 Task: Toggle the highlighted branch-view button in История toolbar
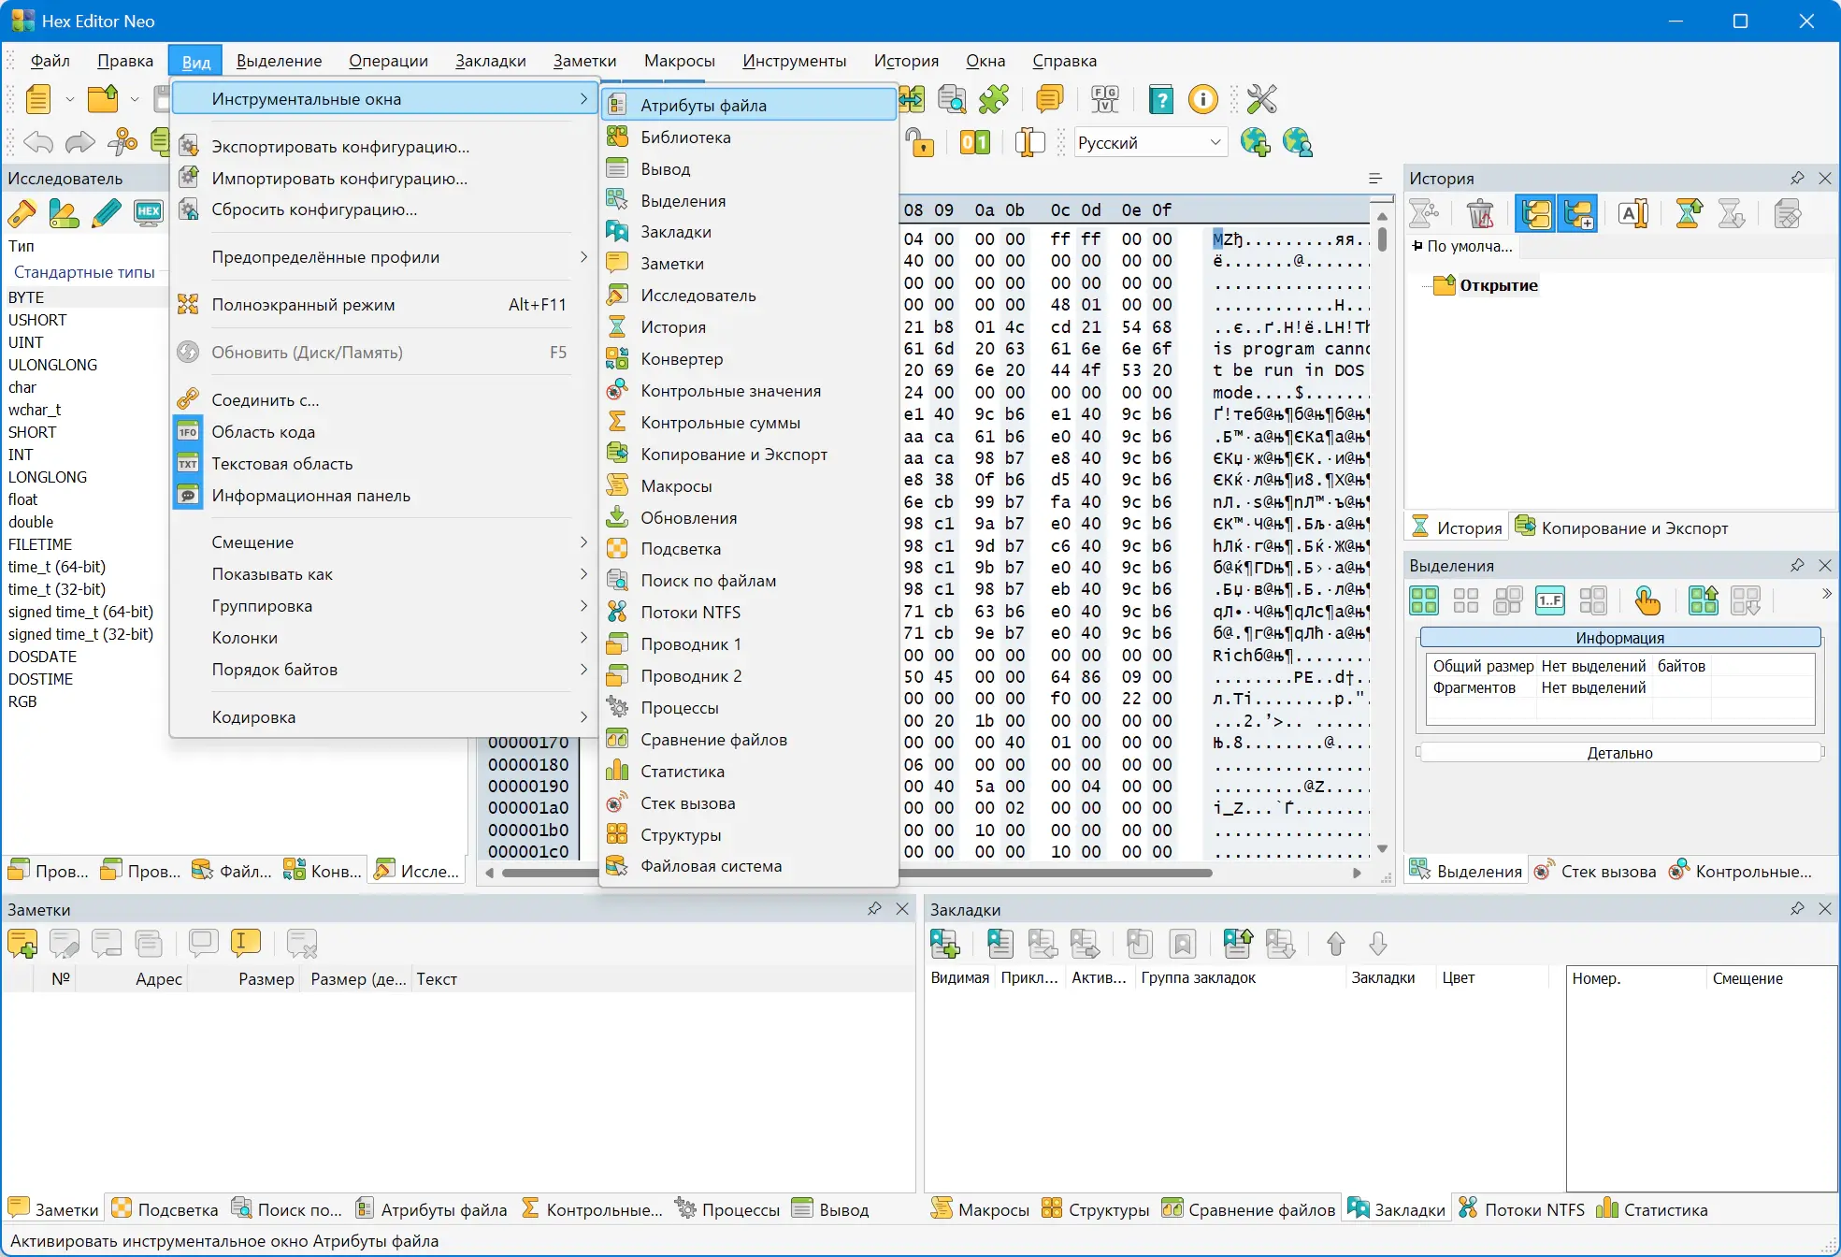[x=1535, y=214]
